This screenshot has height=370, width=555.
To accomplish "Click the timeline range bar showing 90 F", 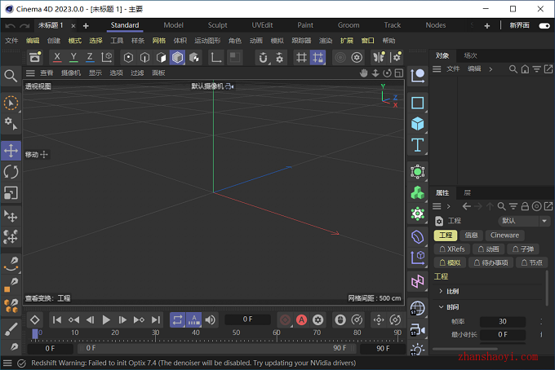I will [216, 348].
